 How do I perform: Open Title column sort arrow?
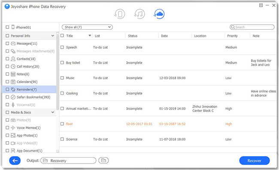pyautogui.click(x=90, y=36)
